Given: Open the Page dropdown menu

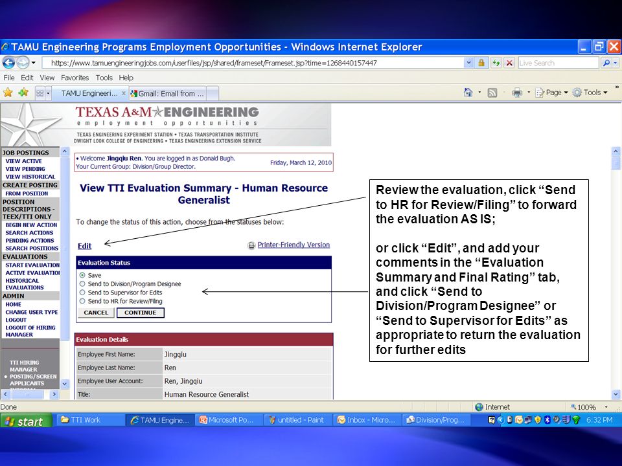Looking at the screenshot, I should 552,93.
